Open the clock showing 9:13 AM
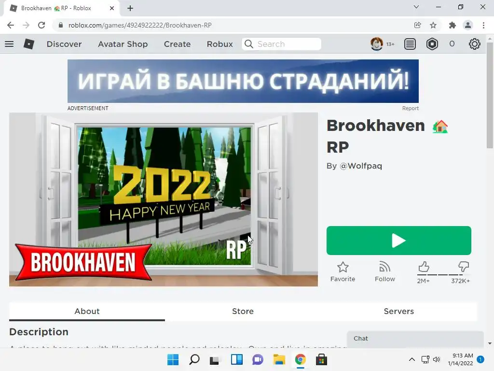Image resolution: width=494 pixels, height=371 pixels. (x=460, y=359)
